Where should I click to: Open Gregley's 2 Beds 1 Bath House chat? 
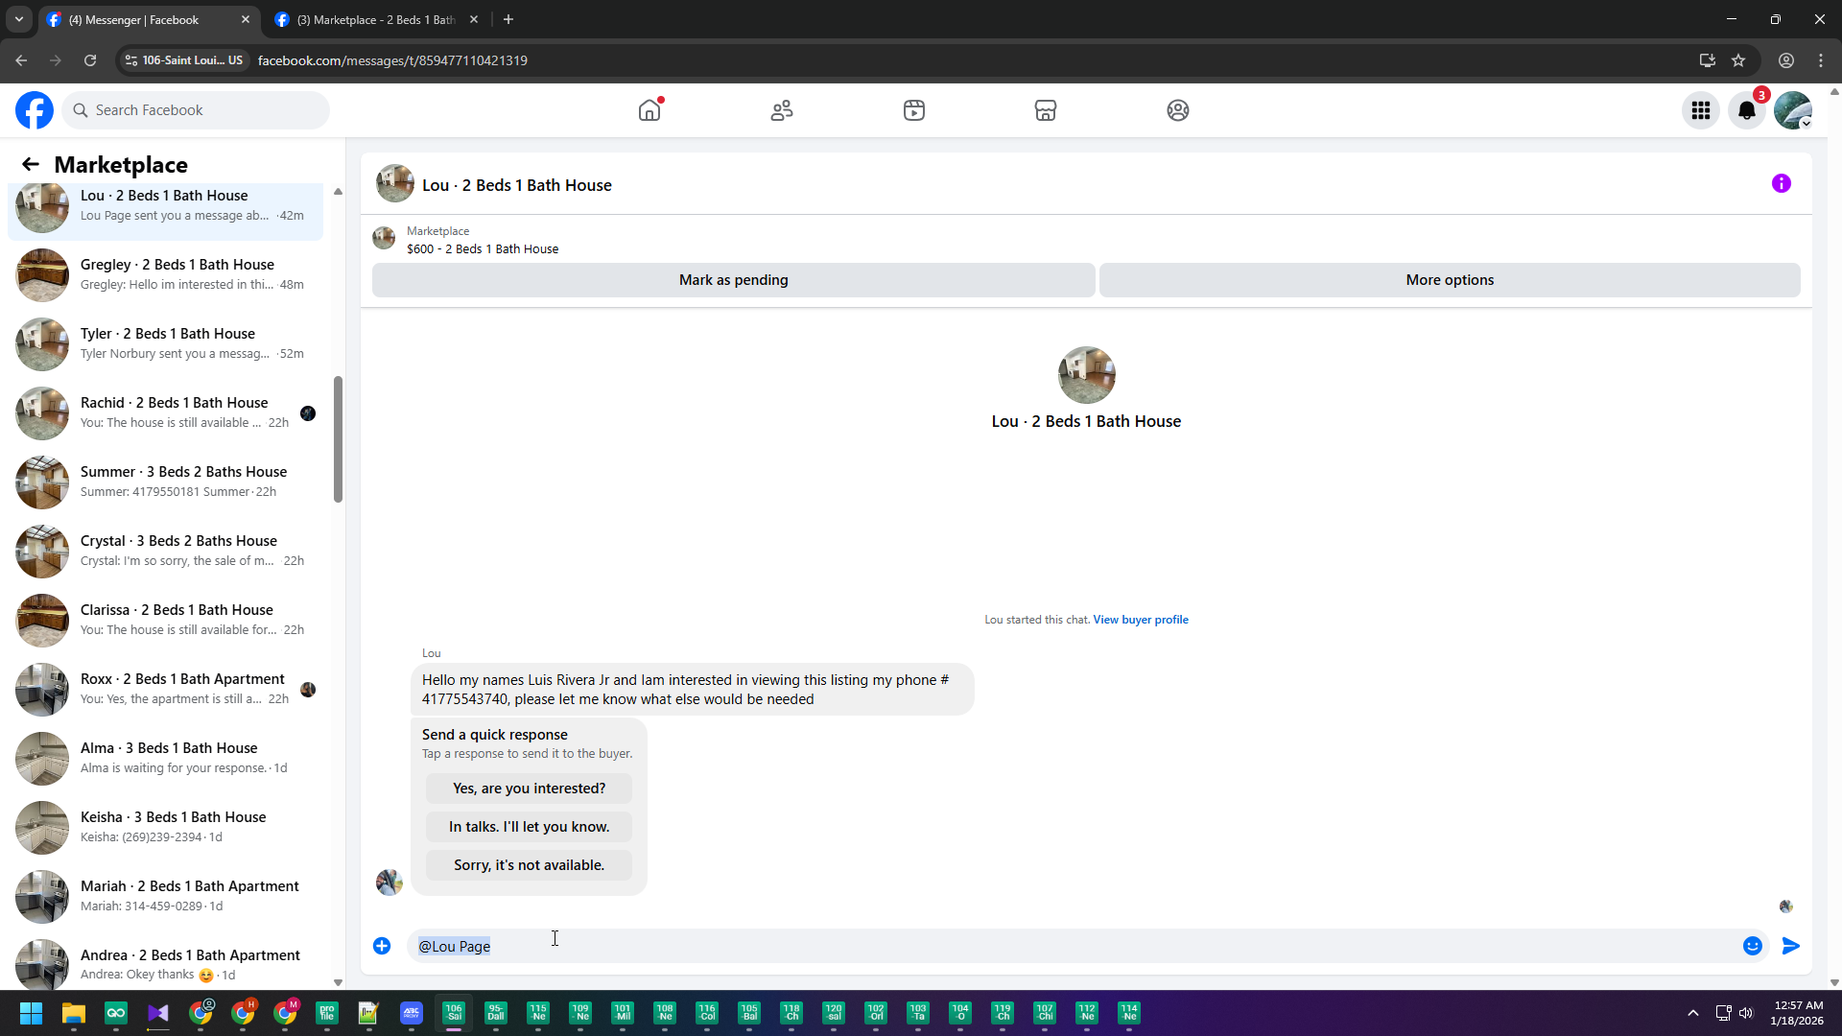pos(177,274)
